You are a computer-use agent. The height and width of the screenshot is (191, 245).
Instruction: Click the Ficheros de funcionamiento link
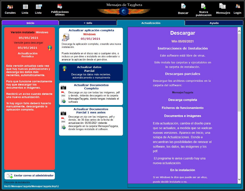tap(183, 108)
